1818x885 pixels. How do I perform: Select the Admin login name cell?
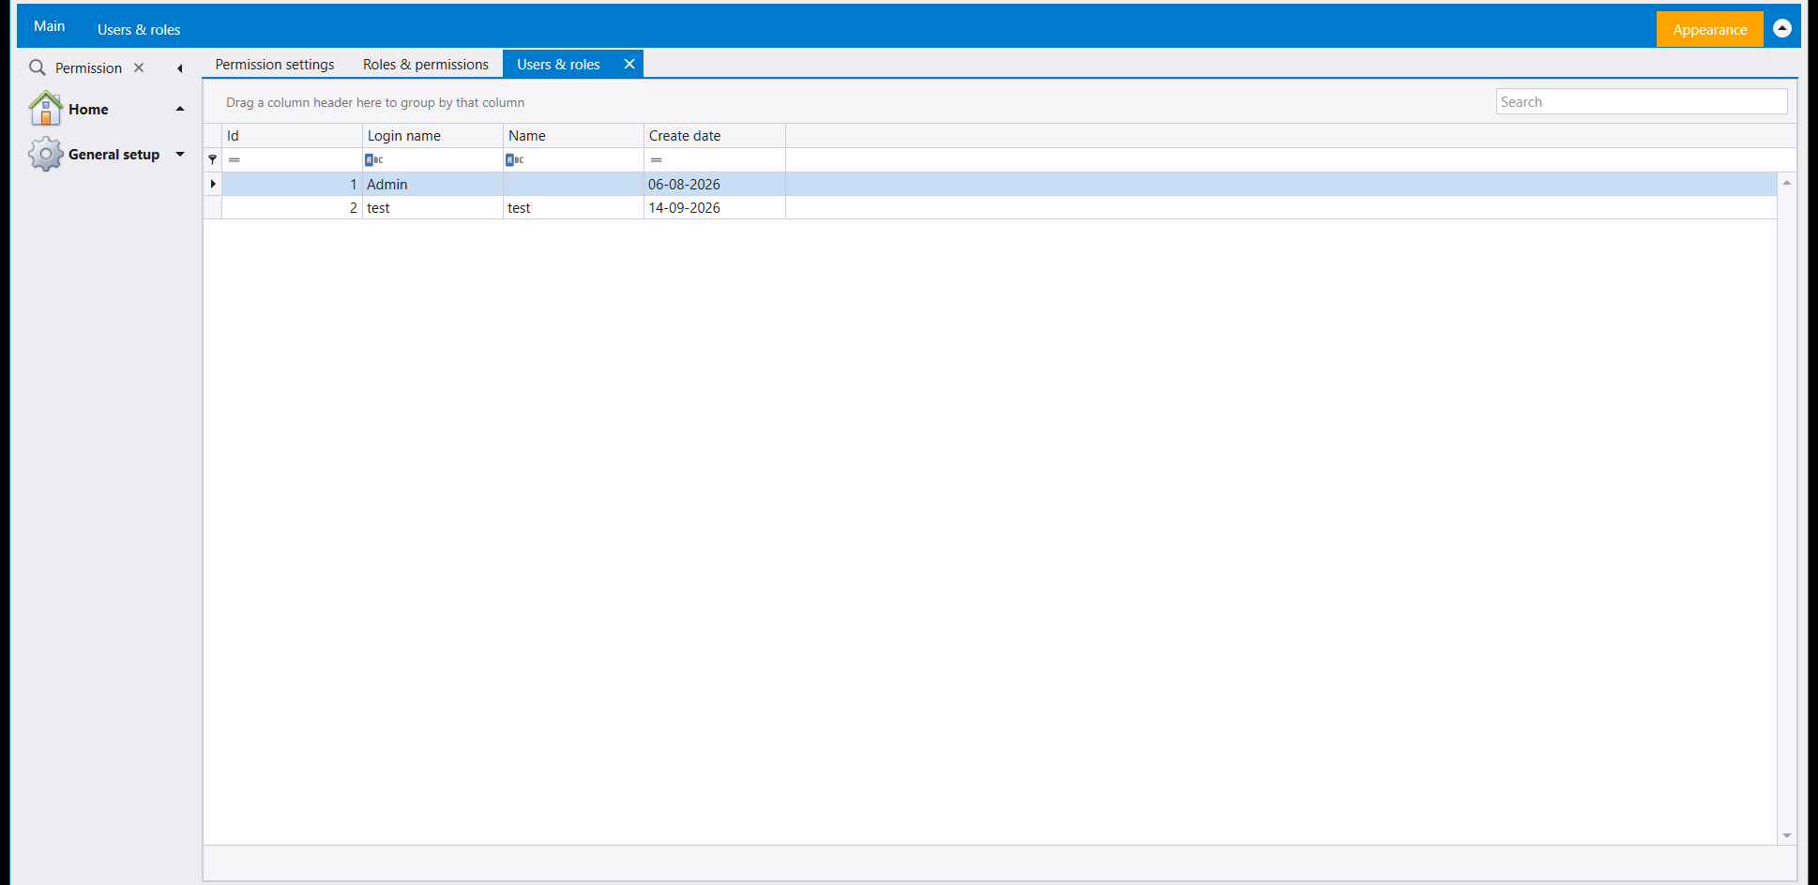click(432, 184)
